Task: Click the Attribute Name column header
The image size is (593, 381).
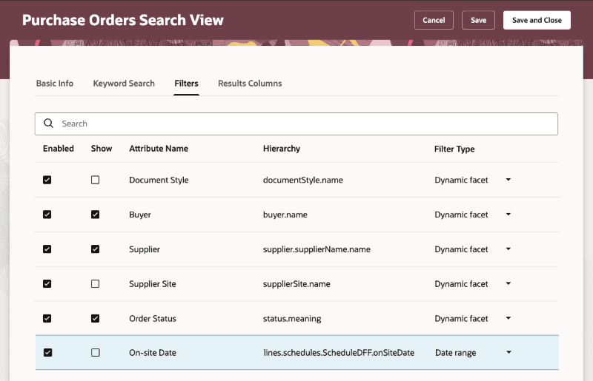Action: 159,149
